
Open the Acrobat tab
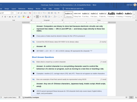[57, 9]
